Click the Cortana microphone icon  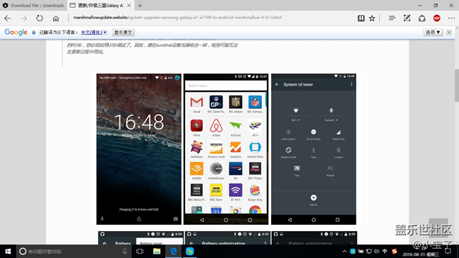(x=125, y=251)
